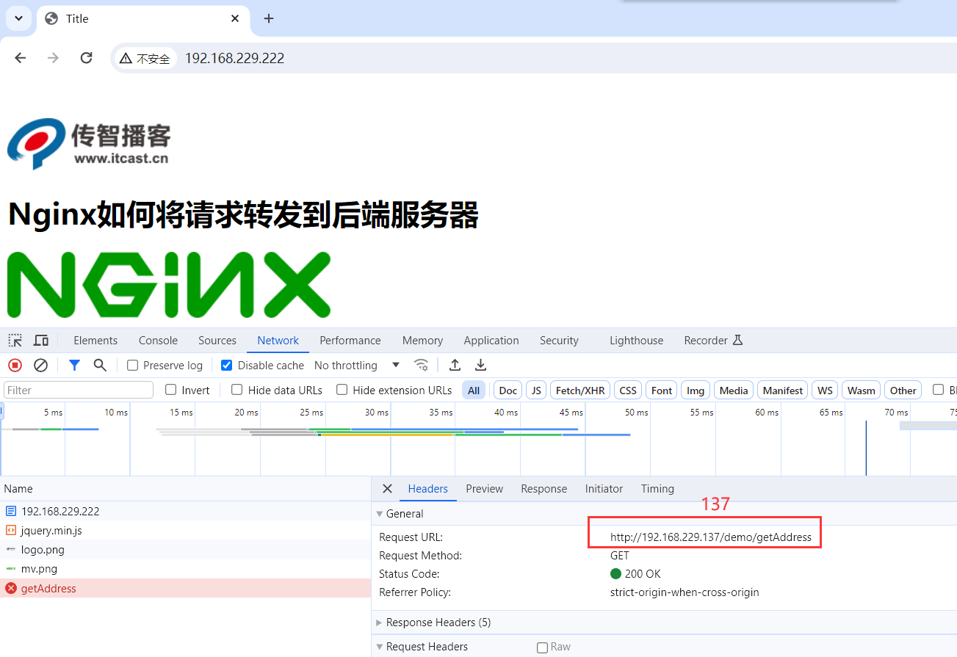This screenshot has width=957, height=657.
Task: Click the browser forward arrow
Action: pos(53,58)
